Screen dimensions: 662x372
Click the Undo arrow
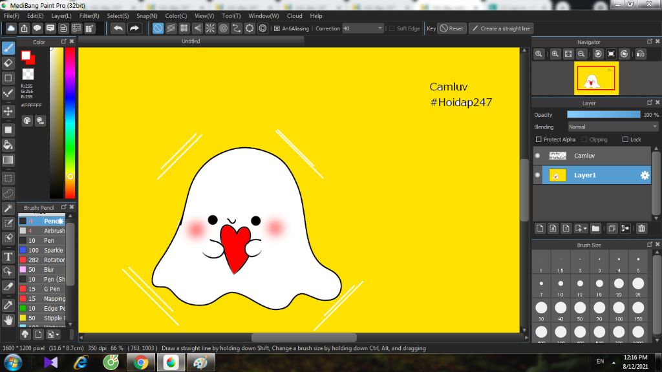(x=118, y=28)
